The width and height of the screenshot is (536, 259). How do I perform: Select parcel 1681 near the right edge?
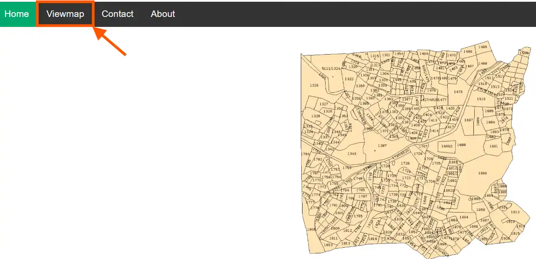coord(493,146)
